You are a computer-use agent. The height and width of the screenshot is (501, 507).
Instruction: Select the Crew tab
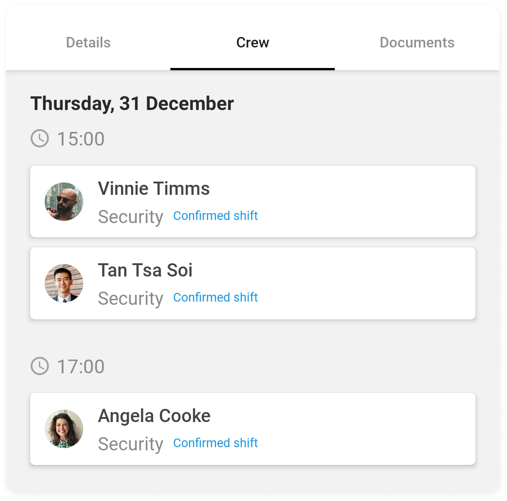pyautogui.click(x=253, y=42)
